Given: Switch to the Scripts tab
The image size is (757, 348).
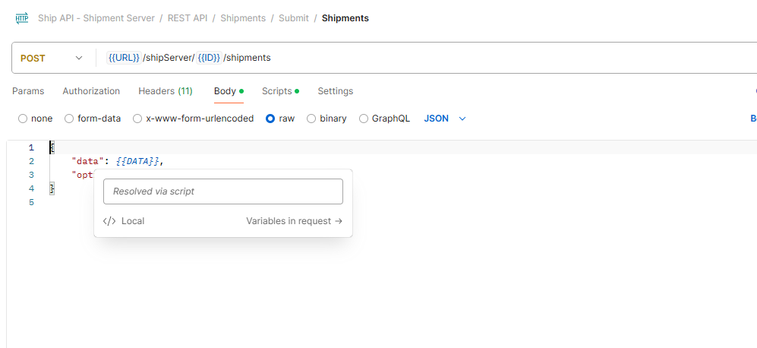Looking at the screenshot, I should point(279,91).
